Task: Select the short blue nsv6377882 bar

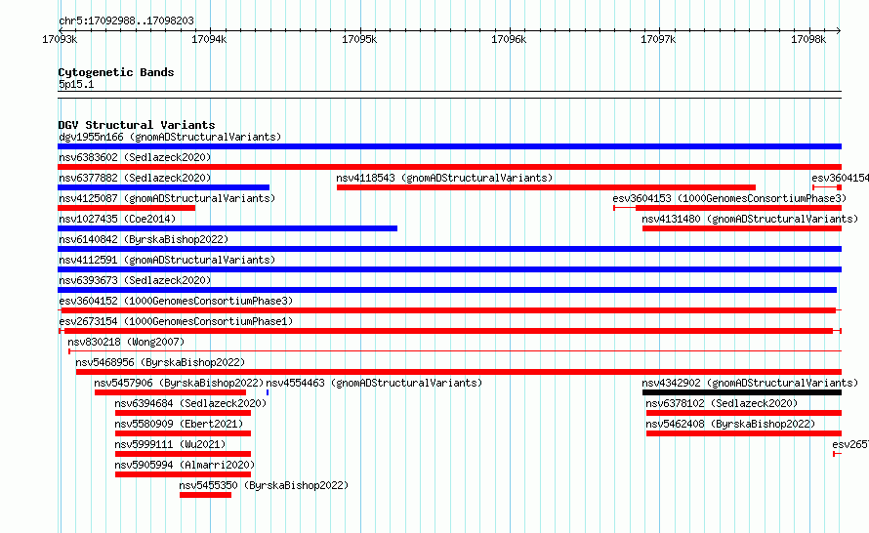Action: pos(163,187)
